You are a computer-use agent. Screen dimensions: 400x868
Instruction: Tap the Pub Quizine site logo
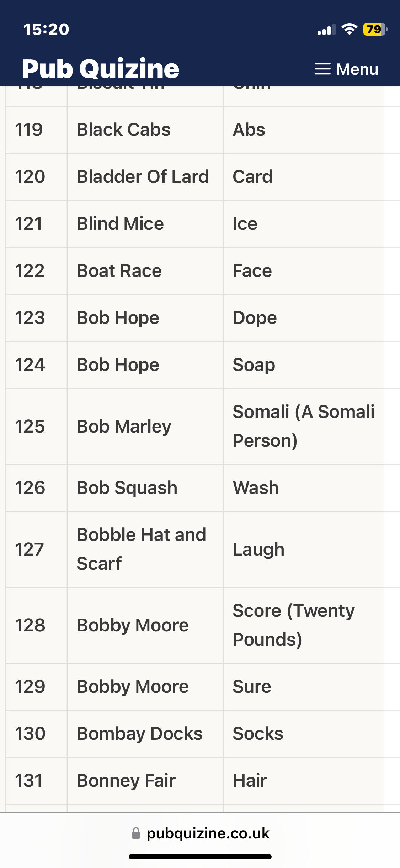101,68
